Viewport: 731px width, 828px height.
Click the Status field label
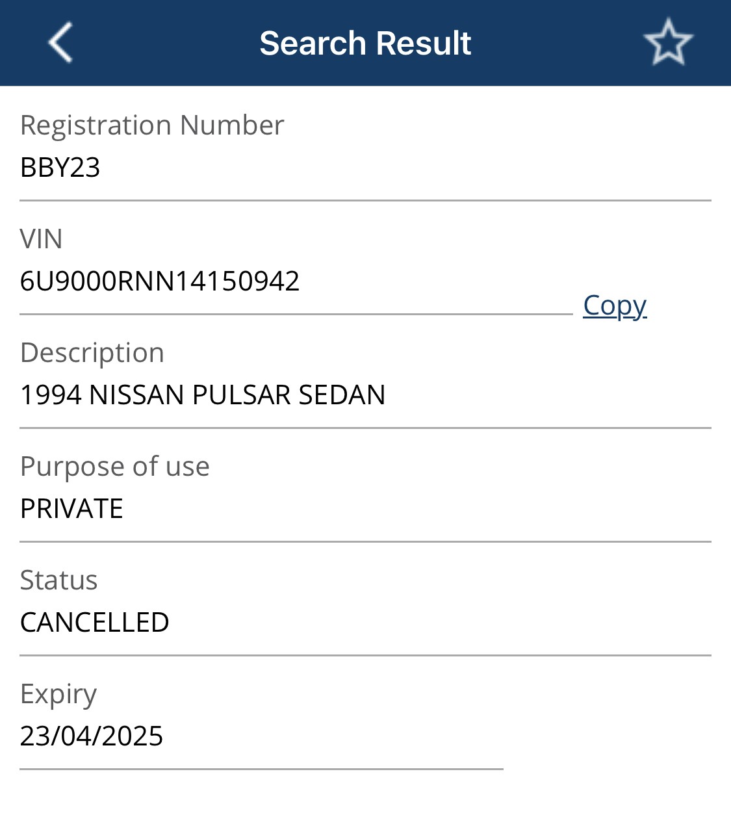click(x=58, y=580)
